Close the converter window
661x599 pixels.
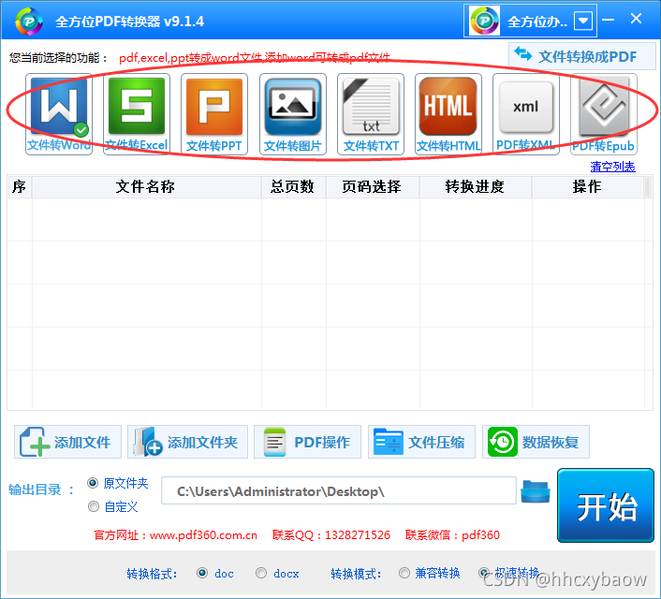(636, 19)
